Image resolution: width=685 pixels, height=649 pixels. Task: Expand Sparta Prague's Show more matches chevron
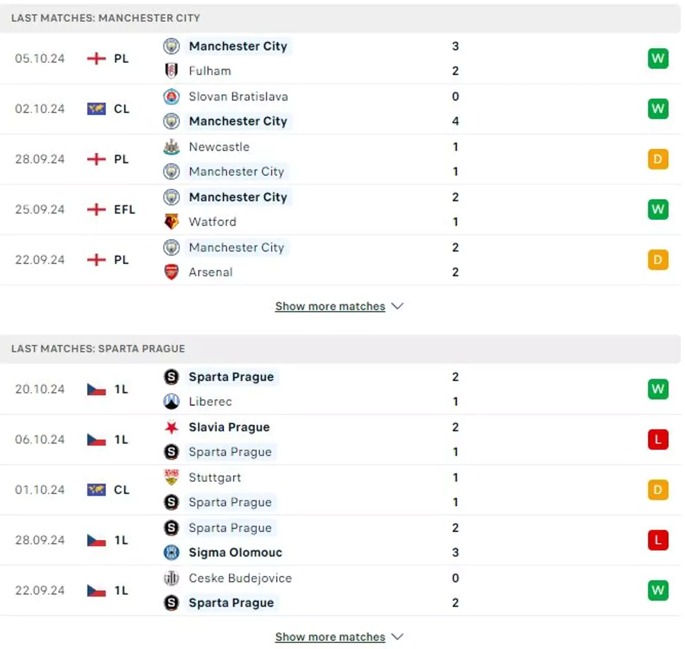[397, 636]
